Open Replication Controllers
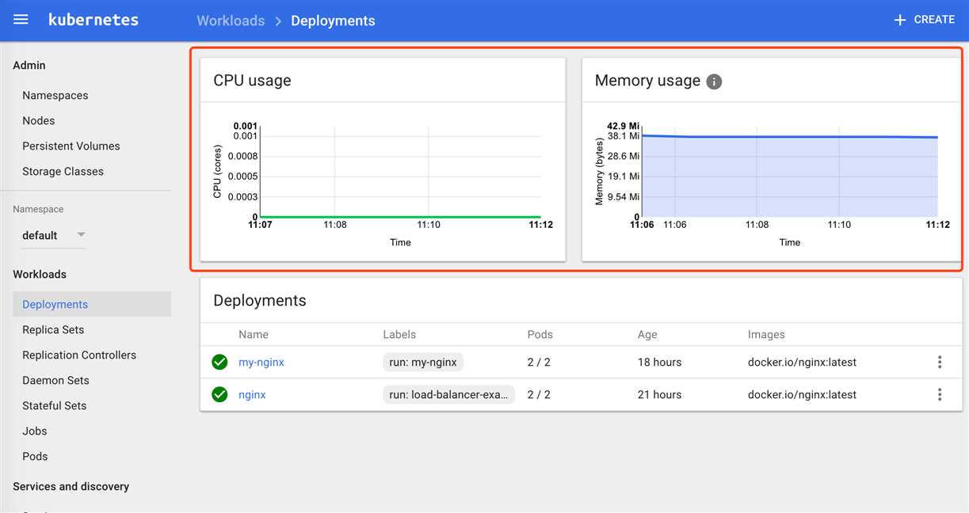This screenshot has height=513, width=969. (x=79, y=355)
